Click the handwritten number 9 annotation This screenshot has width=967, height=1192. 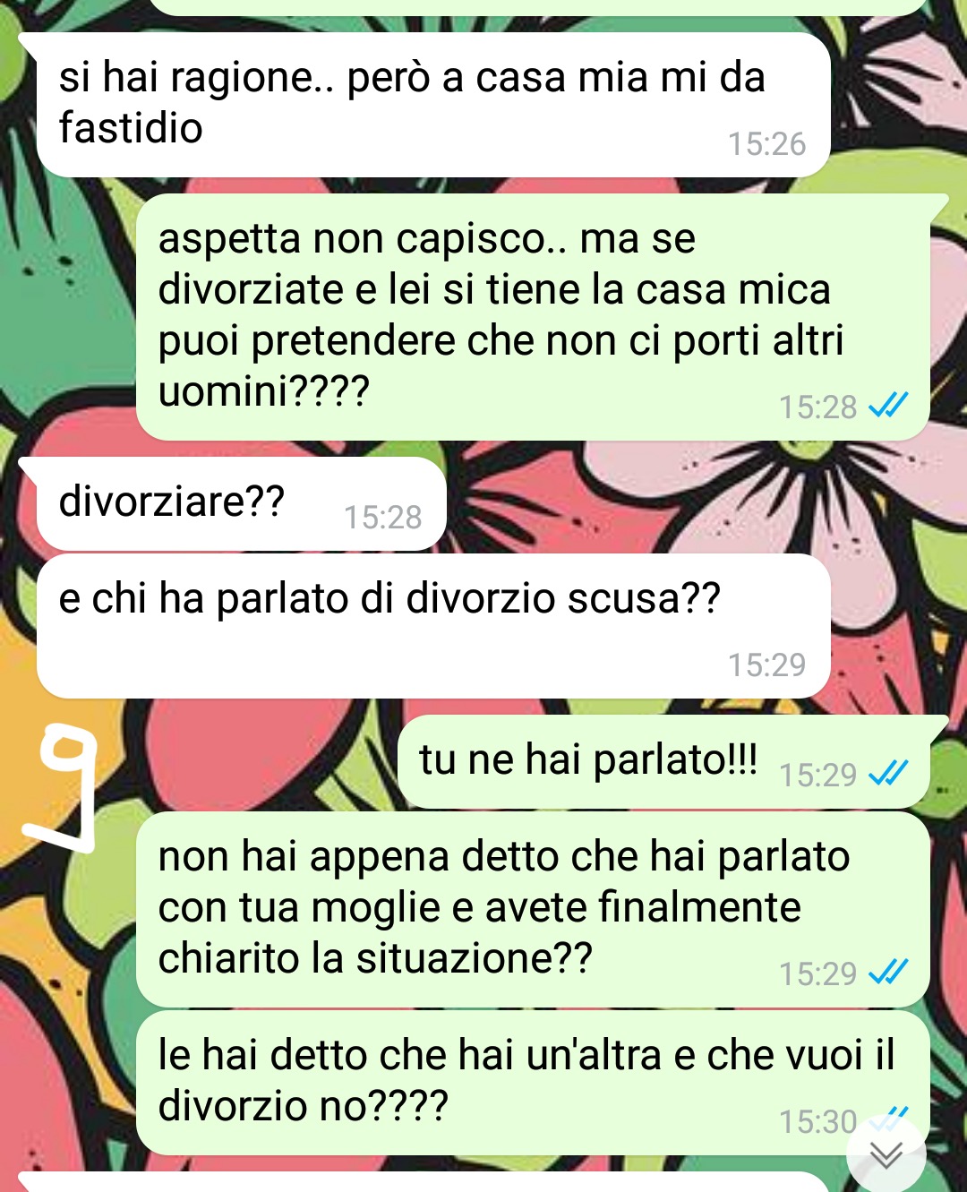coord(61,788)
